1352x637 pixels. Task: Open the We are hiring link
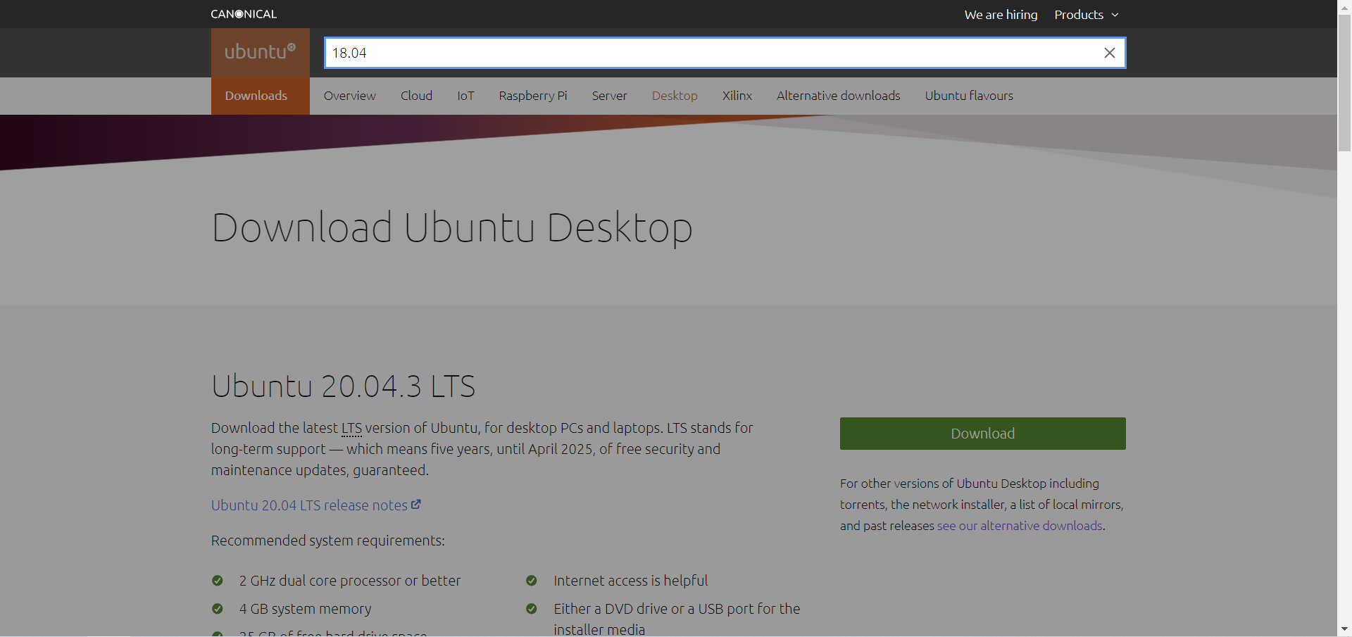1001,15
